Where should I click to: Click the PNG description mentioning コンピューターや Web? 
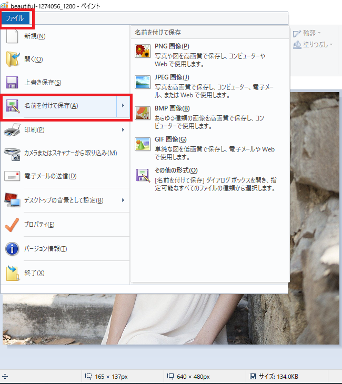point(210,60)
